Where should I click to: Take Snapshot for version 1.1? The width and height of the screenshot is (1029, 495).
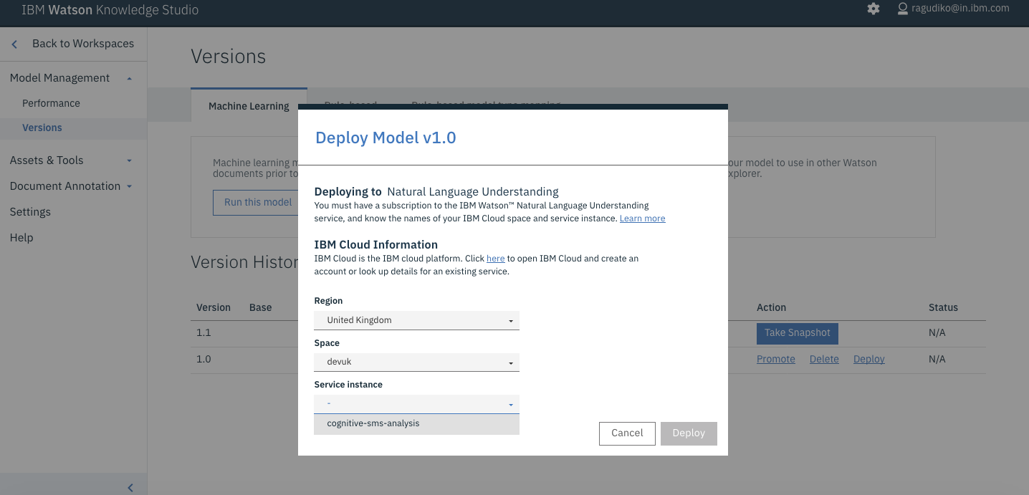(797, 333)
